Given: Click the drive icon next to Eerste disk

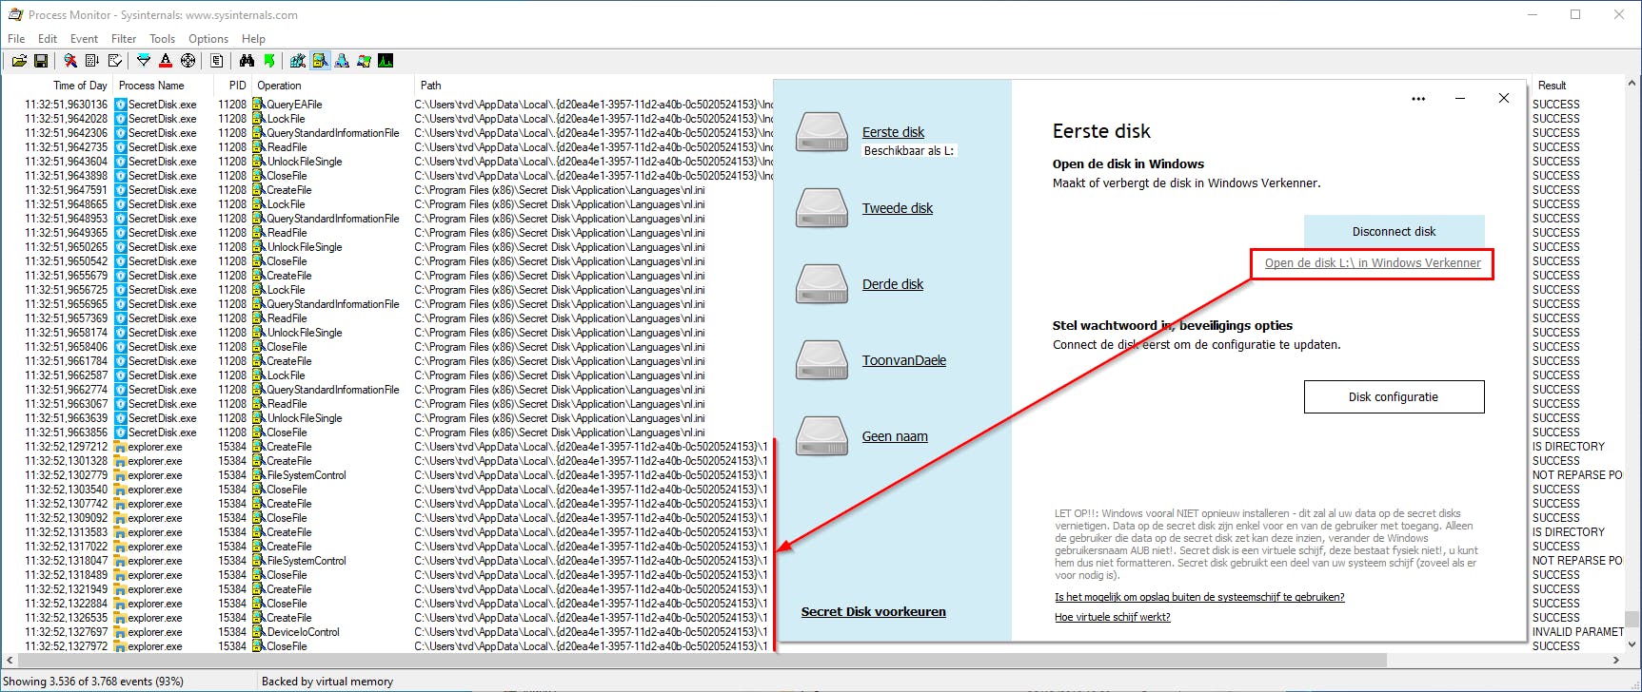Looking at the screenshot, I should pos(821,132).
